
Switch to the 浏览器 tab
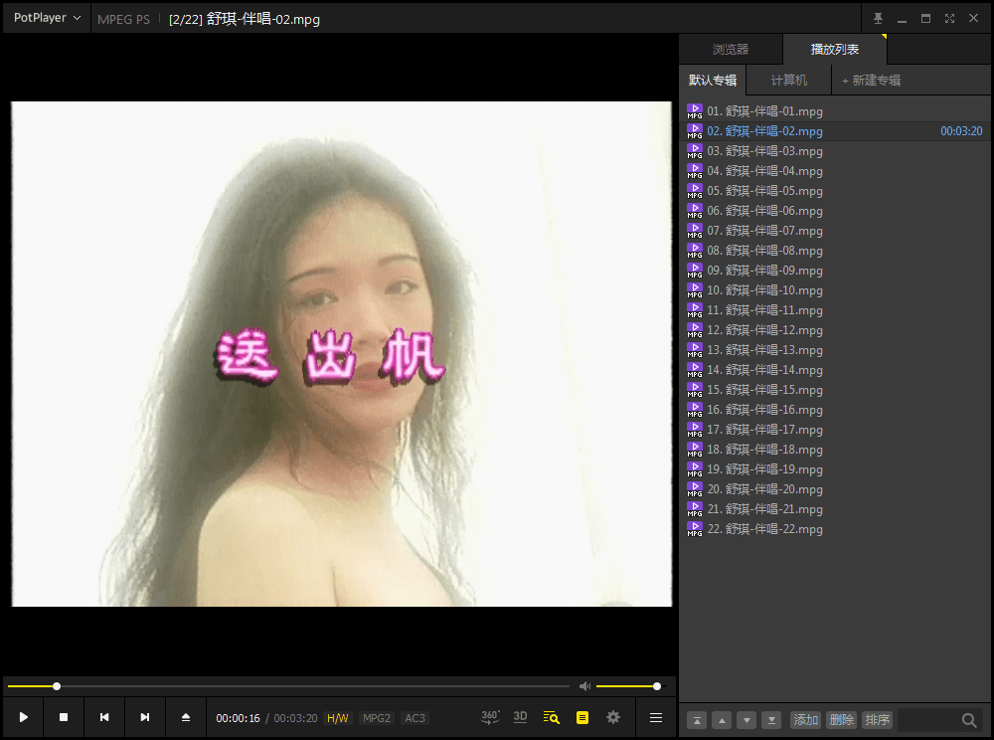731,50
